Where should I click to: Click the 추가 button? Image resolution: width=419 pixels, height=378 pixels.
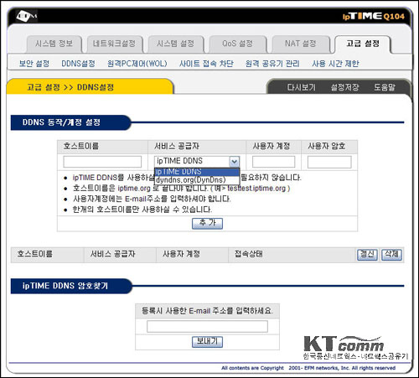(x=207, y=223)
